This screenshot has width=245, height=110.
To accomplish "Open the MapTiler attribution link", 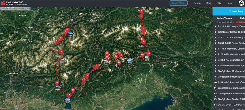I will (26, 9).
